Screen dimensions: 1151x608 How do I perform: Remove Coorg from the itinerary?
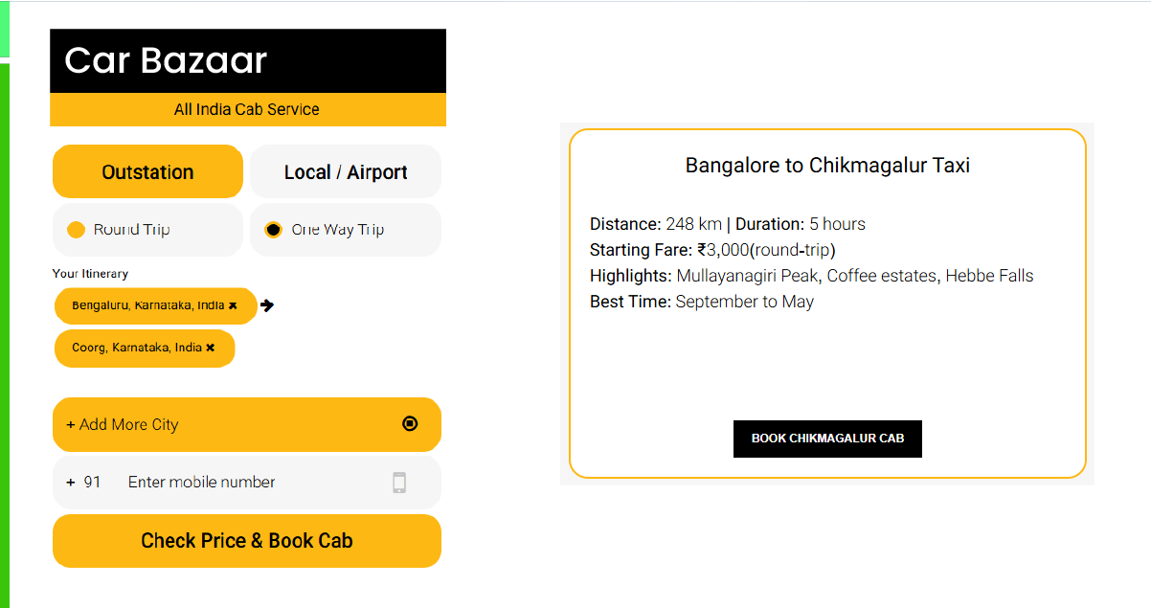coord(211,348)
